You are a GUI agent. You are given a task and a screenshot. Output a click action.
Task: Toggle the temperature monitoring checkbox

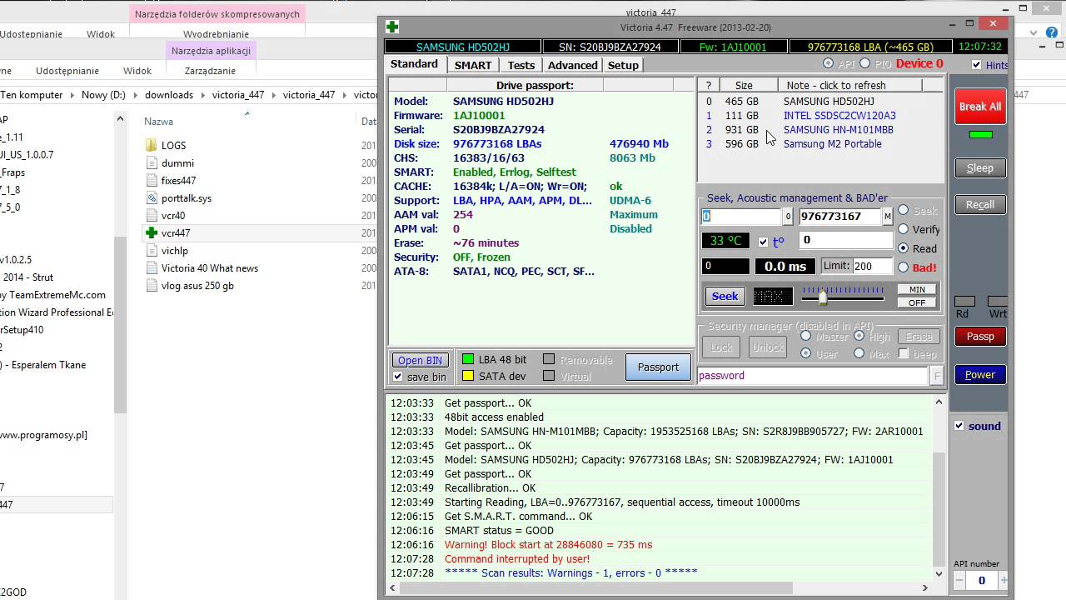click(764, 242)
